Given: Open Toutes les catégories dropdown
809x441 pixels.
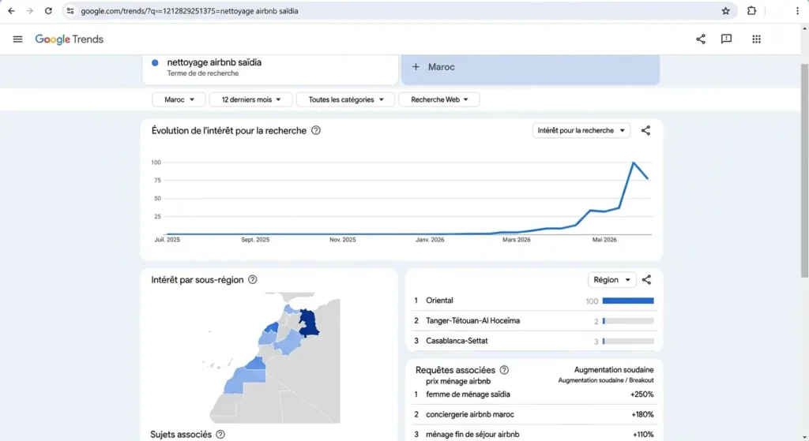Looking at the screenshot, I should pyautogui.click(x=346, y=99).
